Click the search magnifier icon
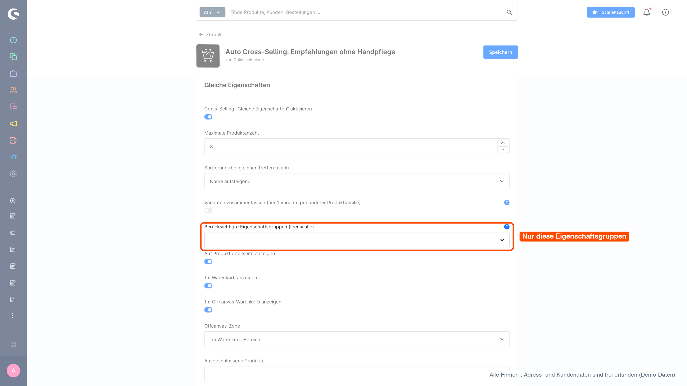 pyautogui.click(x=509, y=12)
